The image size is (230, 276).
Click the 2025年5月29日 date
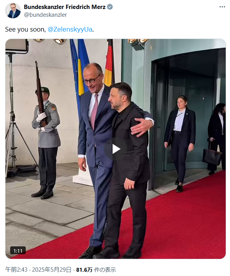coord(52,270)
